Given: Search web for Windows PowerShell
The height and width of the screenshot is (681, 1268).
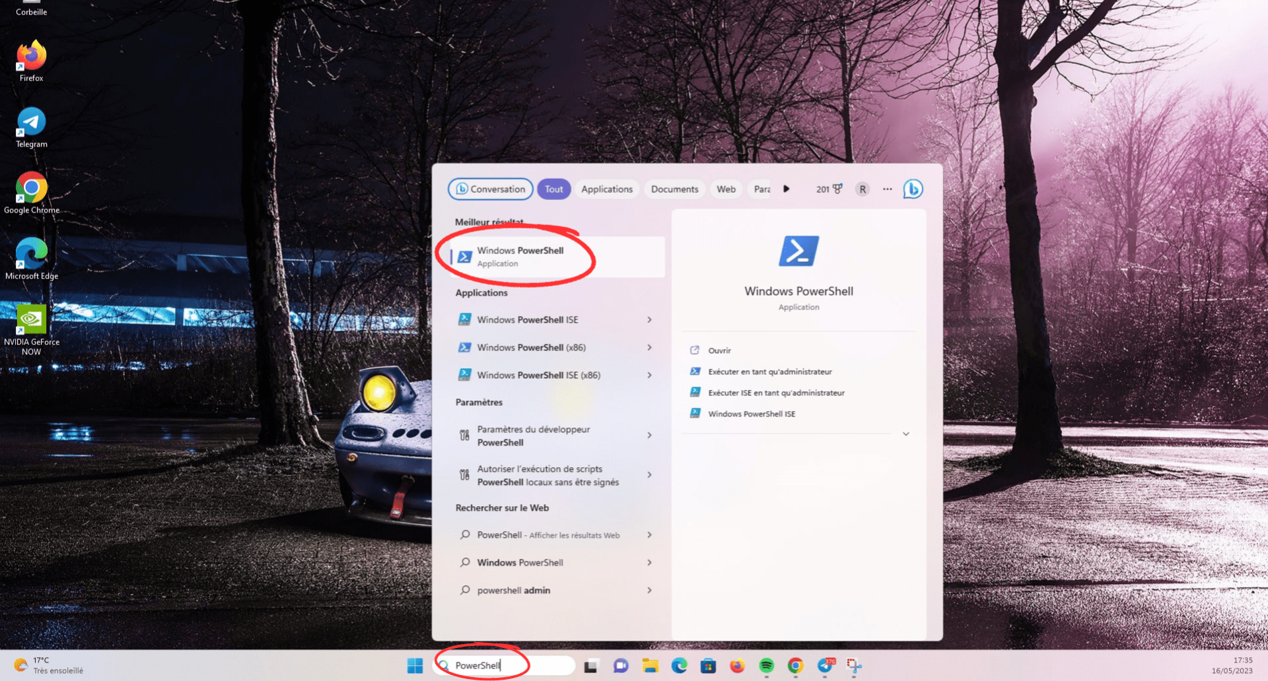Looking at the screenshot, I should click(x=548, y=562).
